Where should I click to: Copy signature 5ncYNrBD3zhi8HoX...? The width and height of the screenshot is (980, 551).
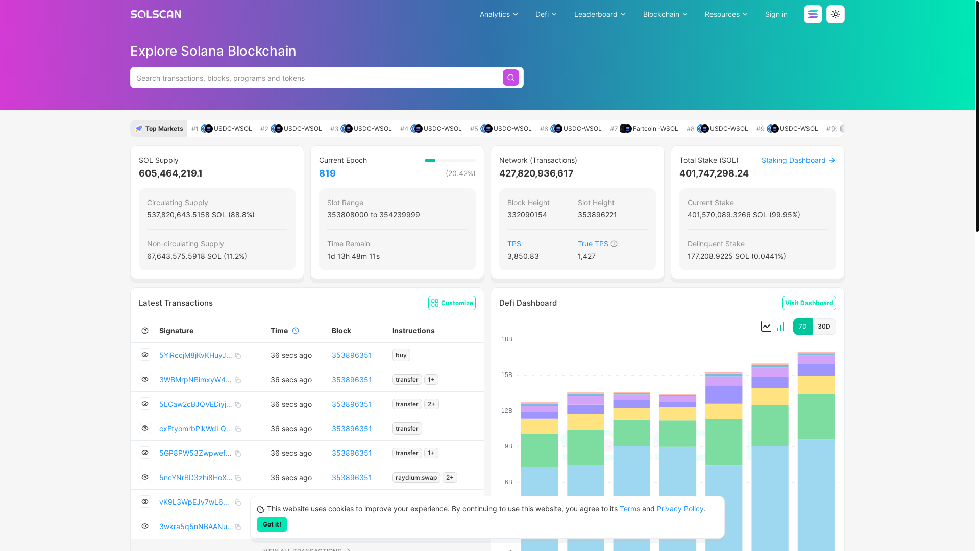pos(238,478)
